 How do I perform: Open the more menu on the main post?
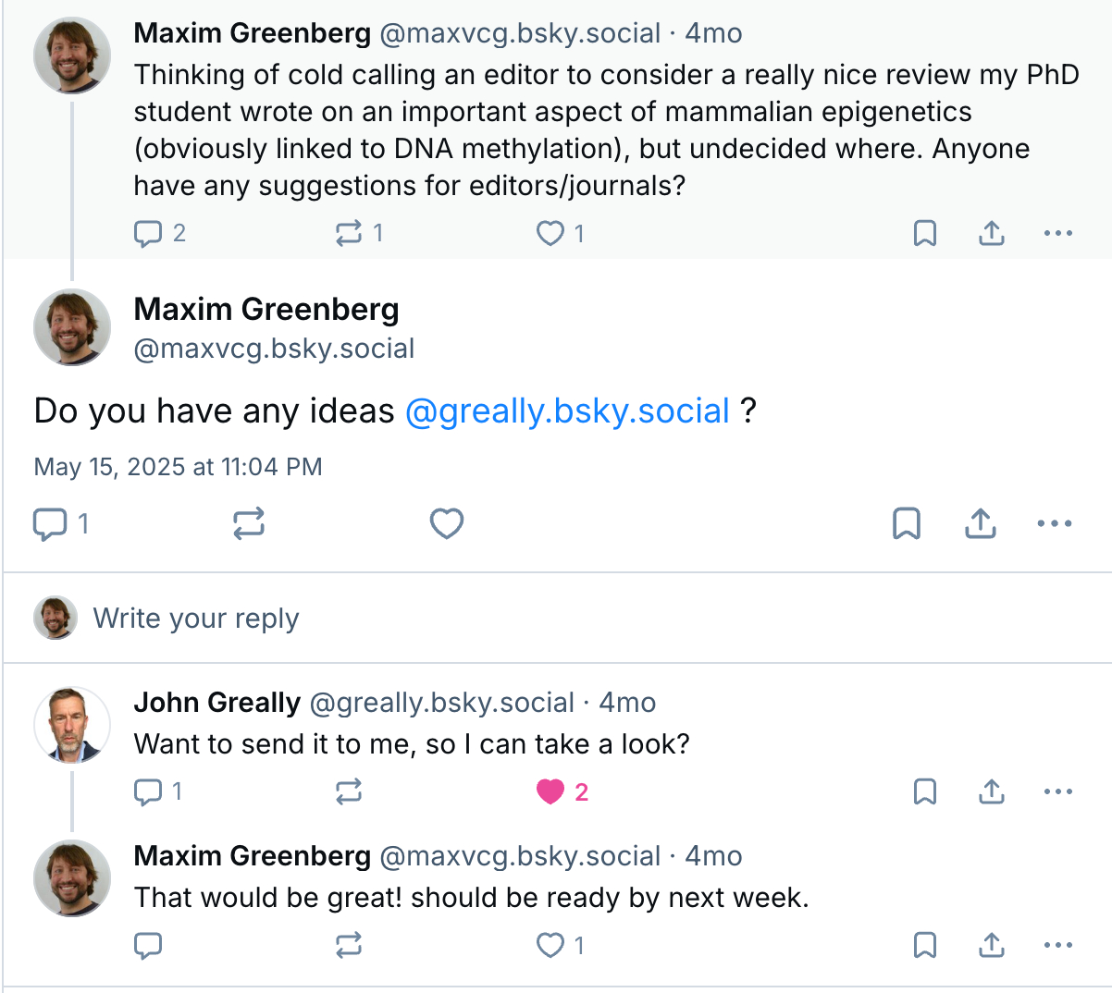pyautogui.click(x=1055, y=523)
